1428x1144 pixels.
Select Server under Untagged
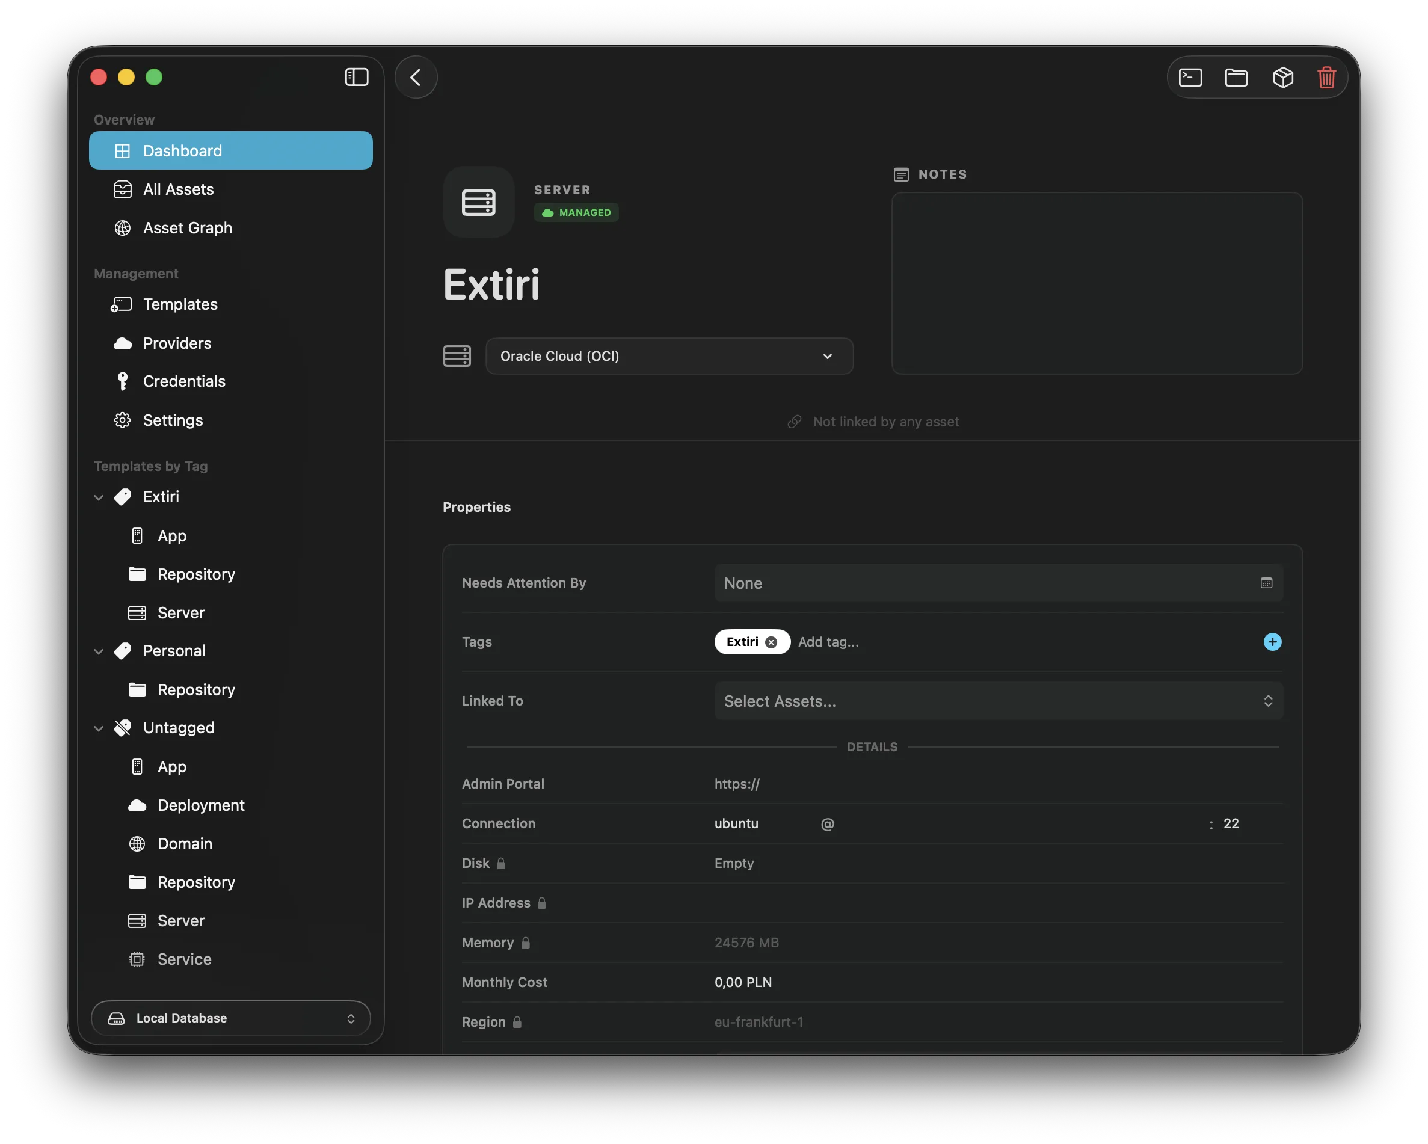pyautogui.click(x=230, y=921)
